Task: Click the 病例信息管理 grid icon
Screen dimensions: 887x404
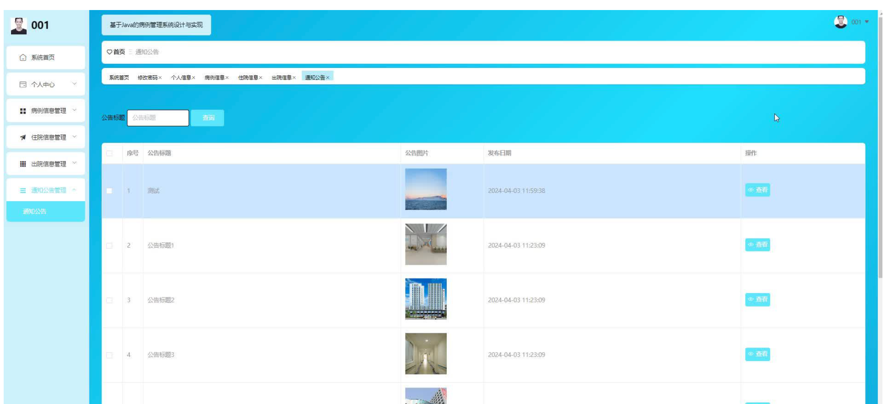Action: point(23,111)
